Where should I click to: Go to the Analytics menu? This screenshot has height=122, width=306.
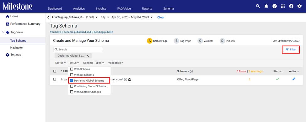79,8
